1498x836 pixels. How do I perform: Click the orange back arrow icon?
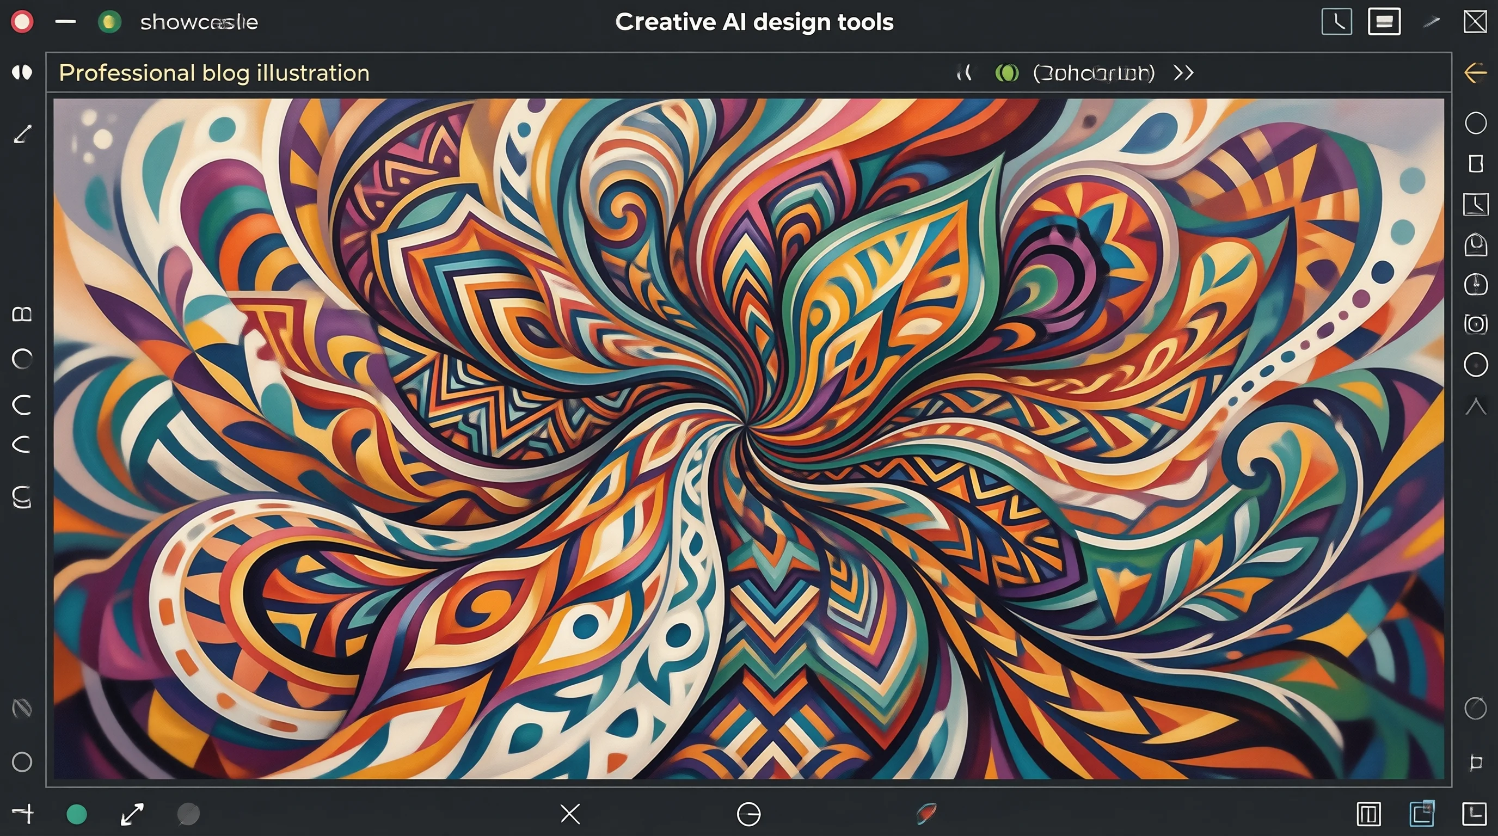[1475, 73]
